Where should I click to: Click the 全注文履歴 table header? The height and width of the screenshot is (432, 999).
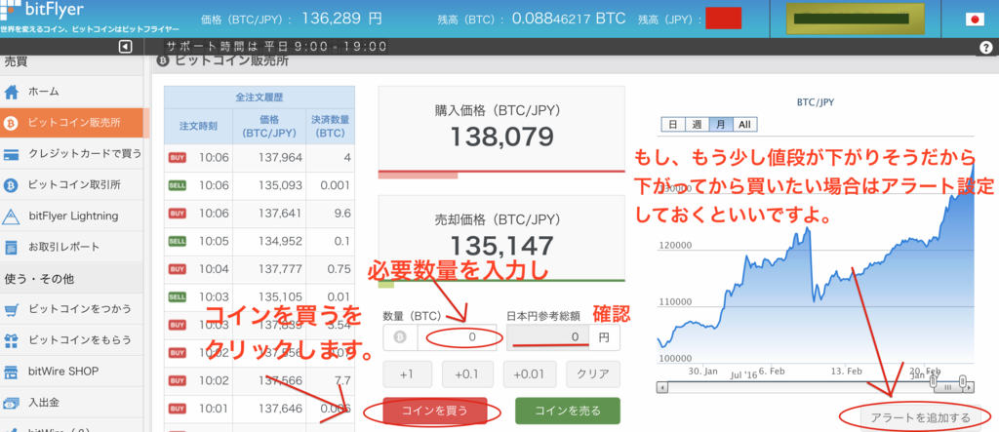pyautogui.click(x=259, y=98)
